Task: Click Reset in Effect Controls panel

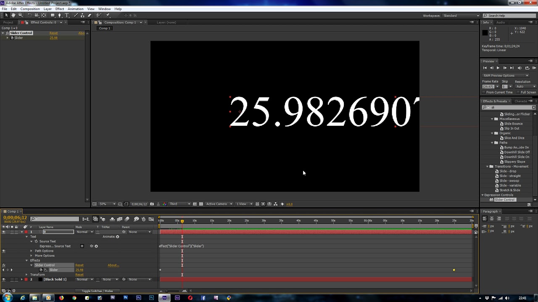Action: (x=53, y=33)
